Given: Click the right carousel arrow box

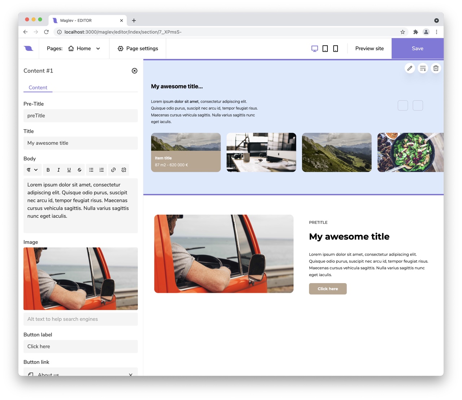Looking at the screenshot, I should [418, 105].
